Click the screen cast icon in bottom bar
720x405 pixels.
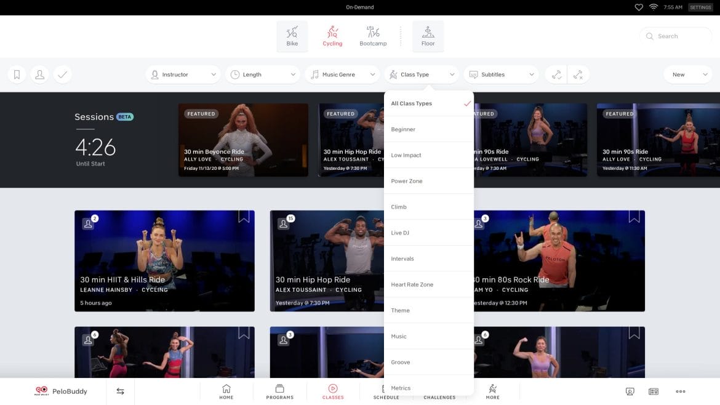point(630,391)
